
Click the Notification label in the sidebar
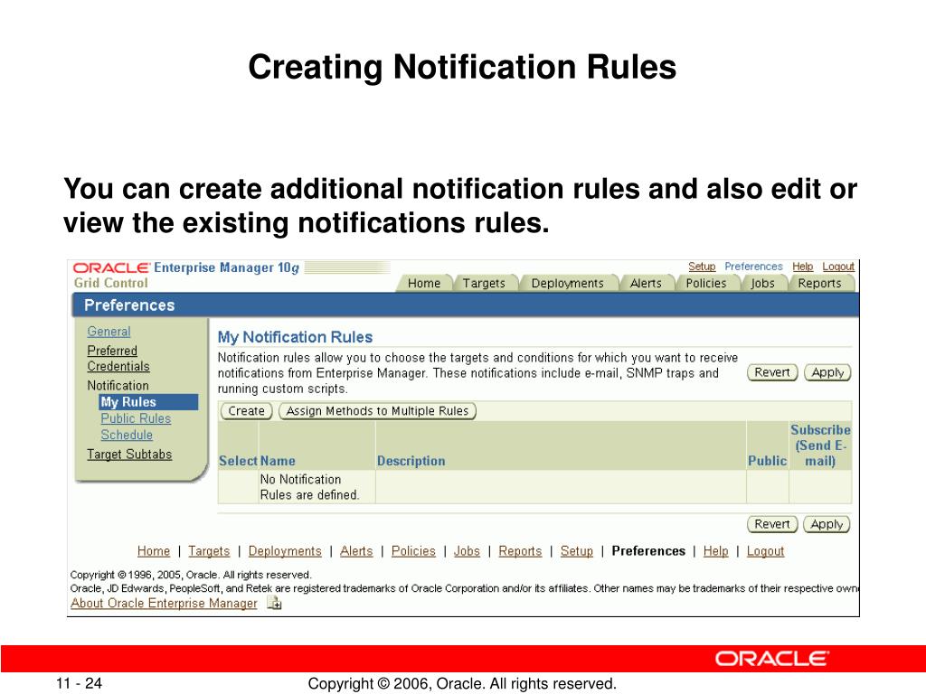(118, 385)
